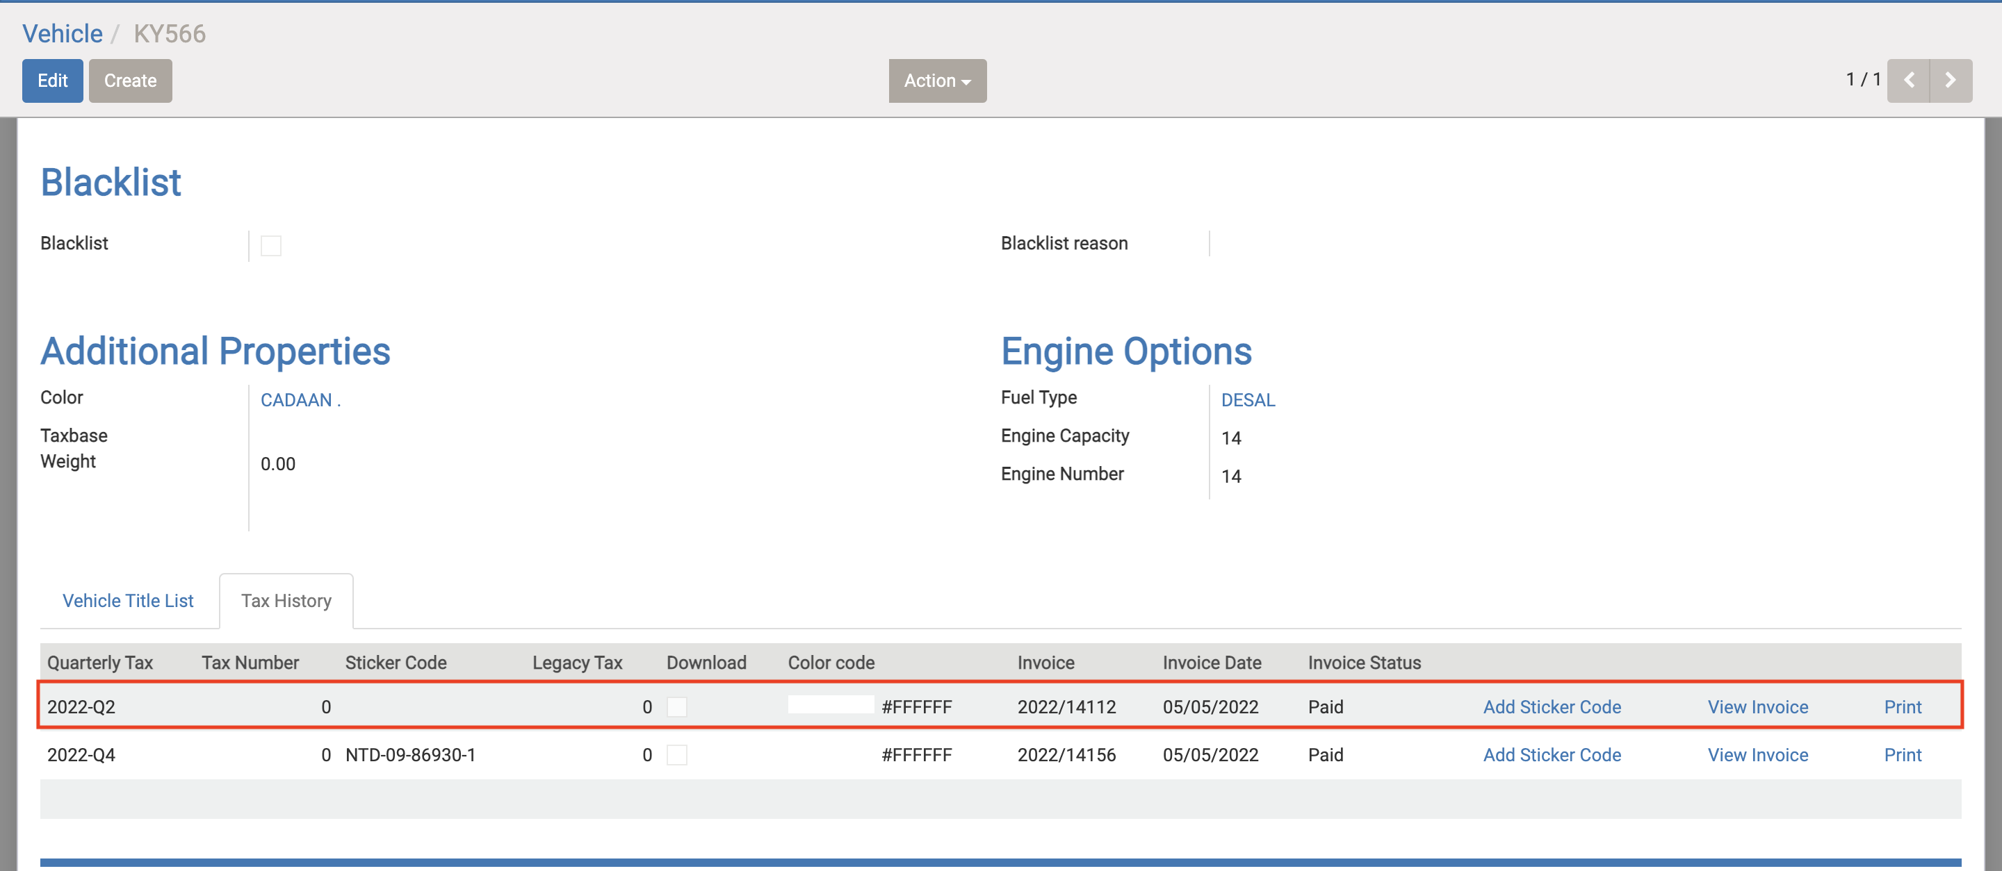View Invoice for the 2022-Q4 row

pyautogui.click(x=1758, y=754)
